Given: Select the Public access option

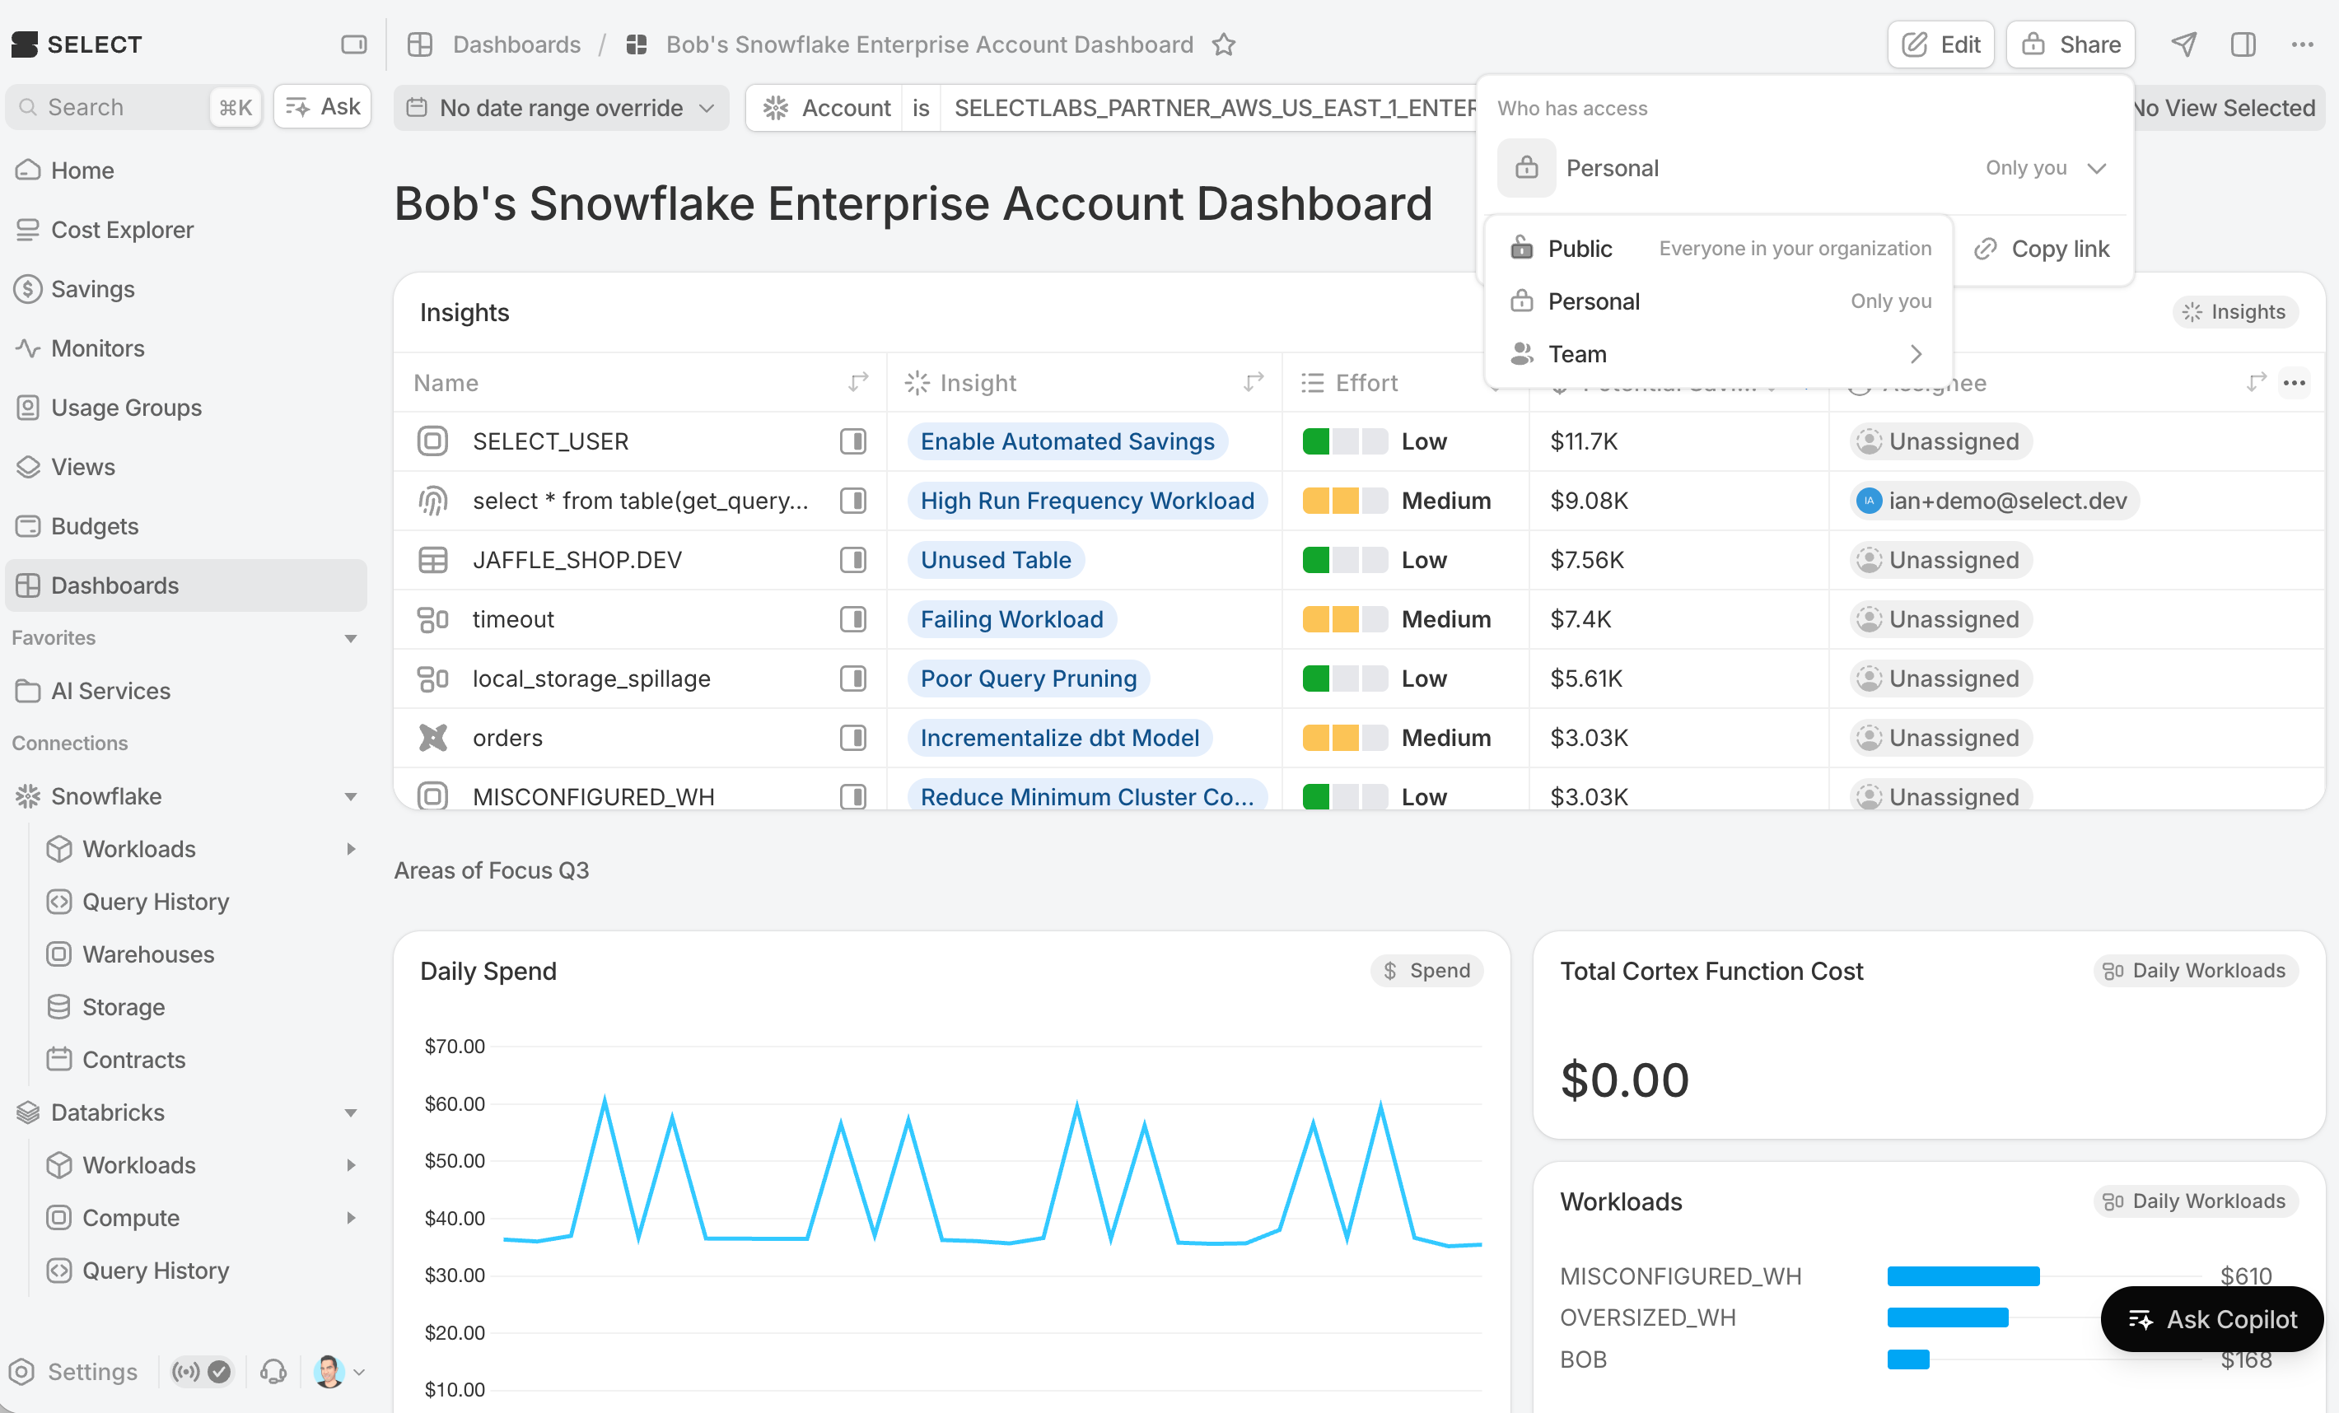Looking at the screenshot, I should [1719, 249].
